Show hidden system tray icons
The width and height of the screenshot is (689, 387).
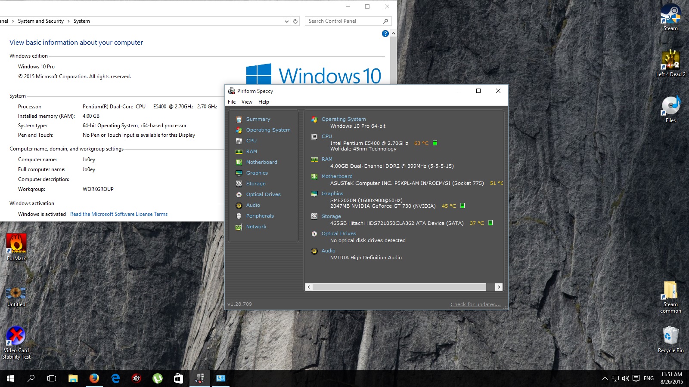tap(605, 378)
